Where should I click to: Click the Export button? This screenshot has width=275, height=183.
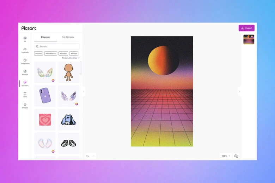click(x=246, y=28)
